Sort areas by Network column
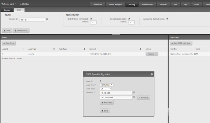Viewport: 210px width, 123px height. 115,49
